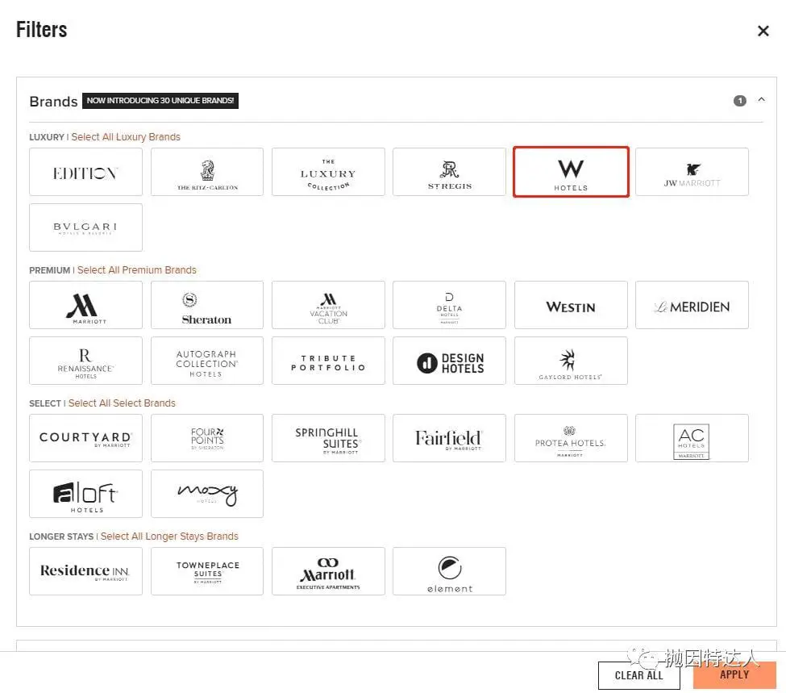Choose the Sheraton brand tile

207,305
